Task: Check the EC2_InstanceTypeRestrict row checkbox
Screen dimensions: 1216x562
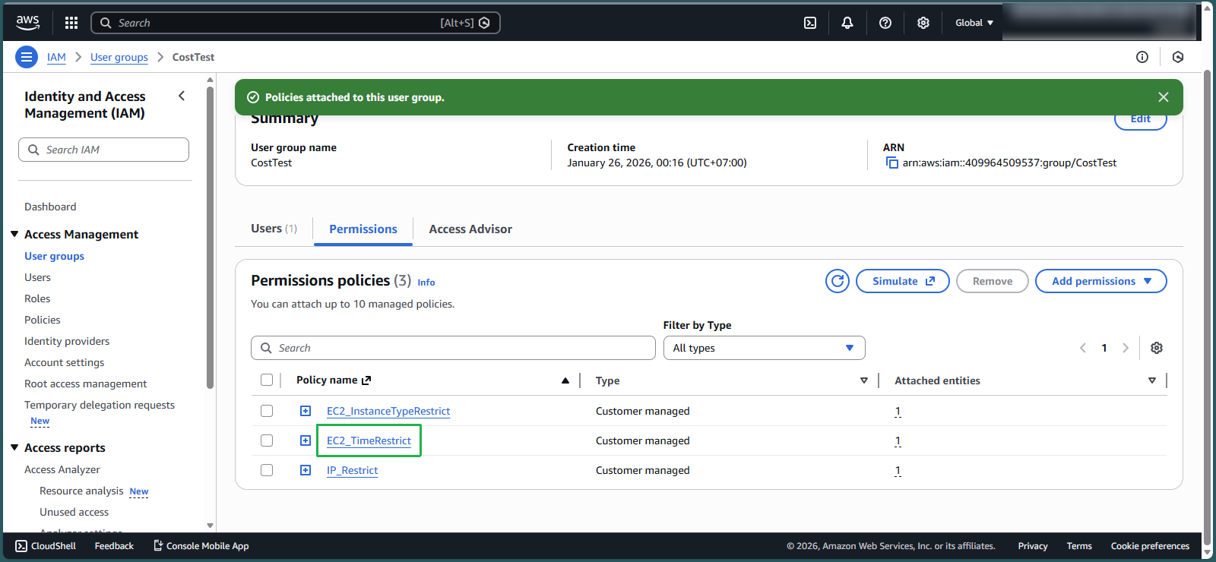Action: tap(267, 411)
